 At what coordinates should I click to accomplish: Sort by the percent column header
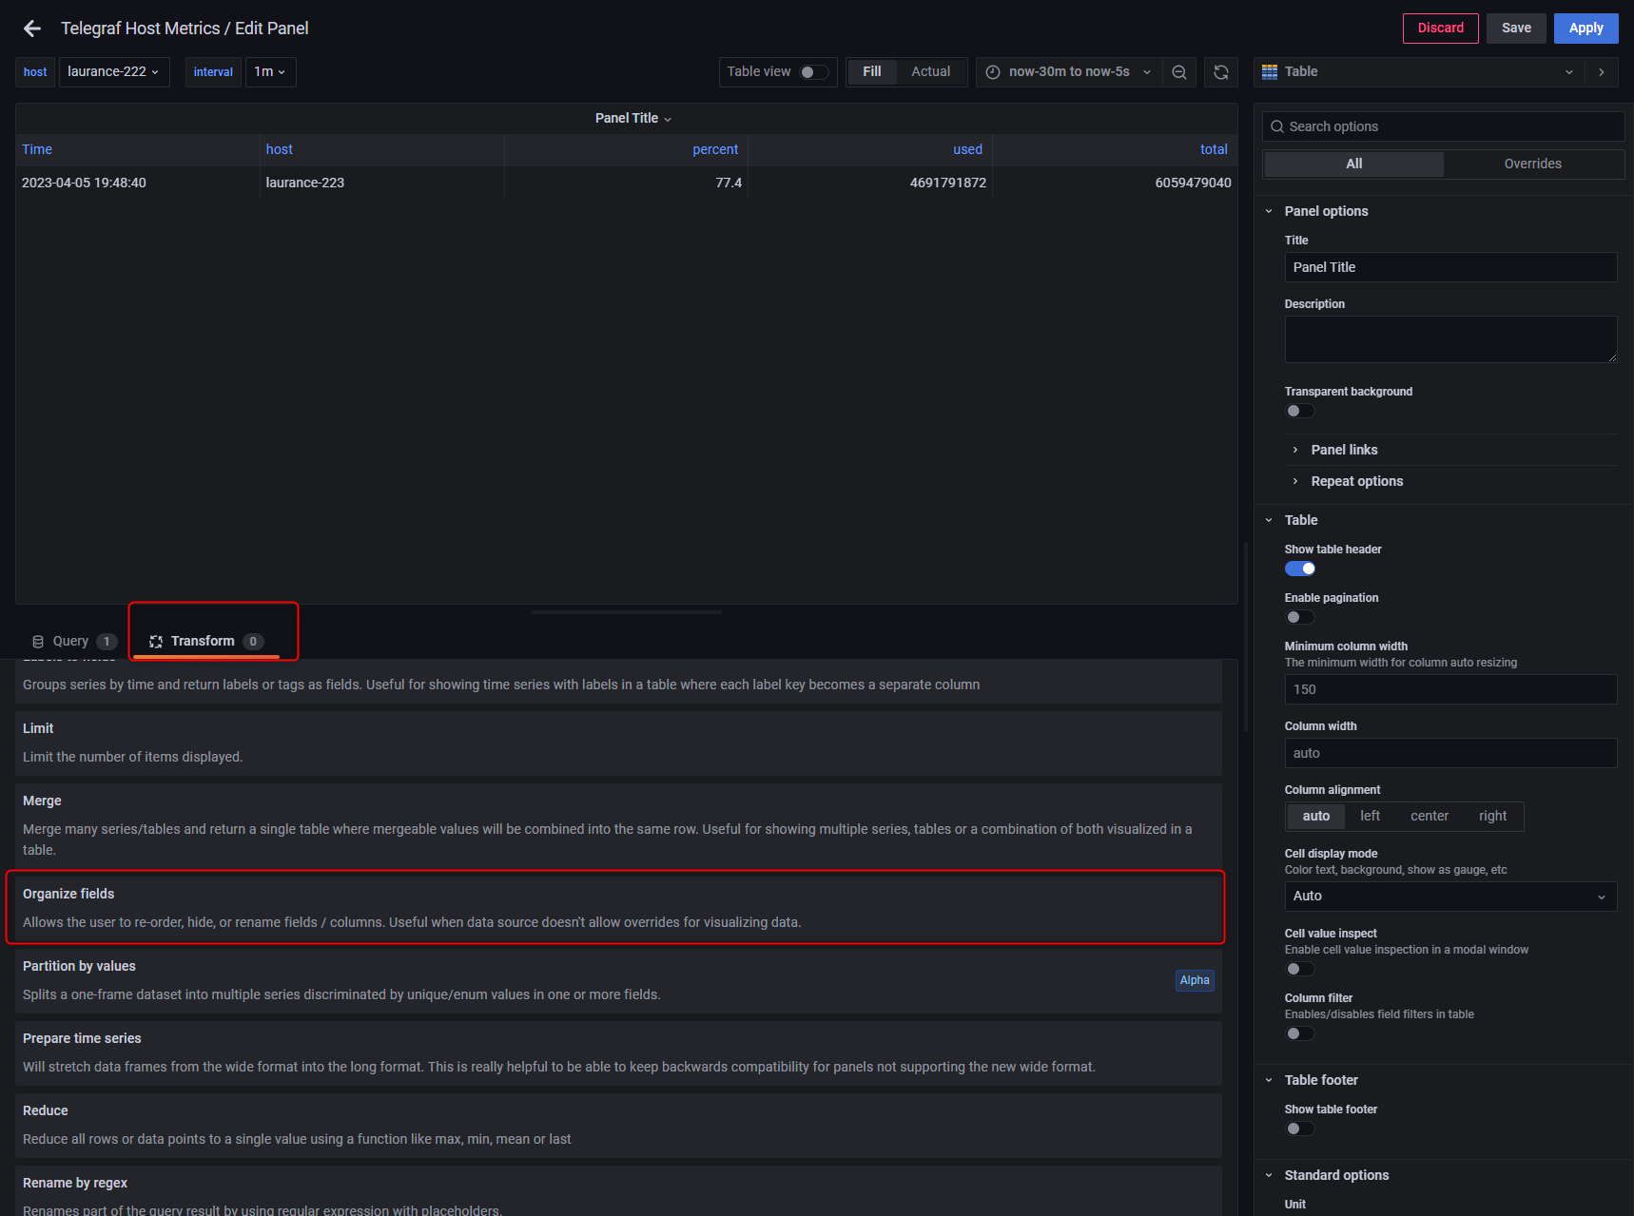pyautogui.click(x=715, y=149)
